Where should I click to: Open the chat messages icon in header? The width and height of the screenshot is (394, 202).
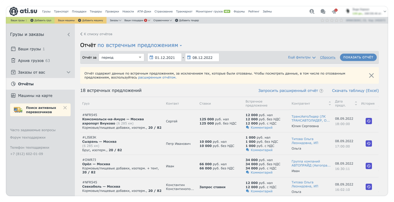(x=323, y=11)
